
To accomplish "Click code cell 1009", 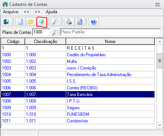I will tap(13, 108).
